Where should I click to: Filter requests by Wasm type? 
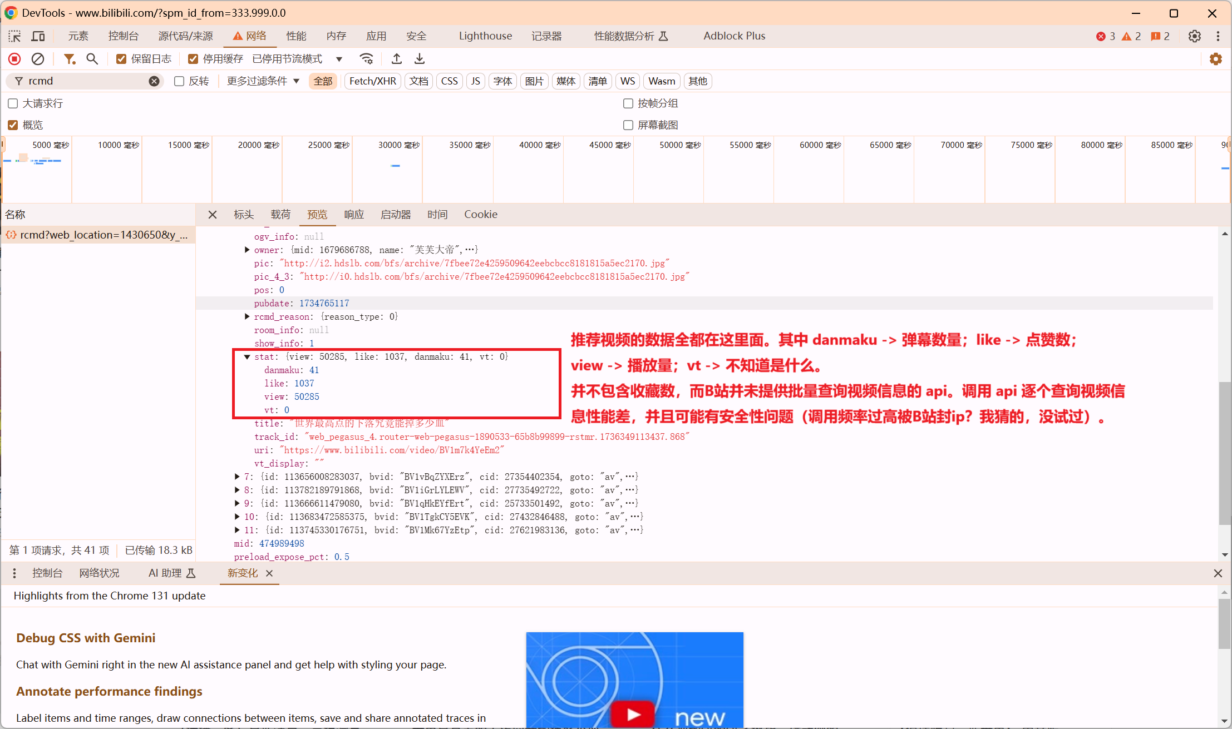coord(662,81)
